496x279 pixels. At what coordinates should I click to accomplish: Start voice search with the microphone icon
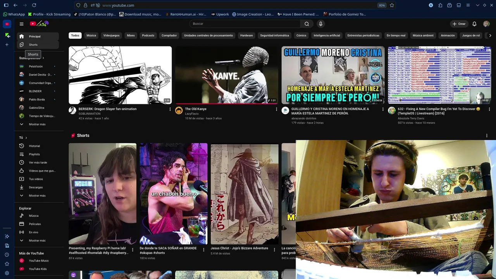[x=320, y=24]
